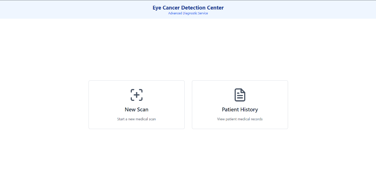This screenshot has width=376, height=172.
Task: View records via the page icon
Action: click(240, 95)
